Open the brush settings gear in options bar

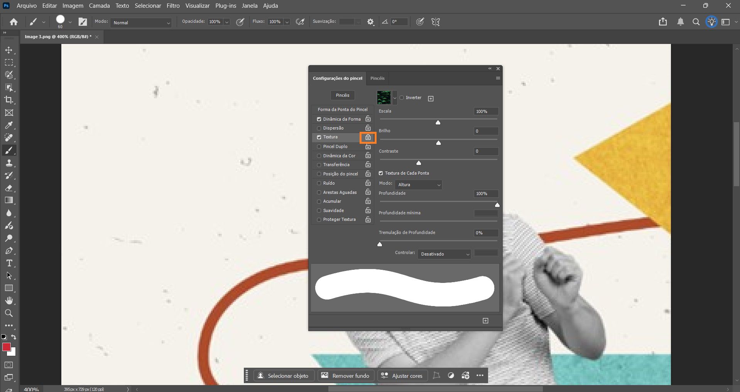pyautogui.click(x=370, y=22)
